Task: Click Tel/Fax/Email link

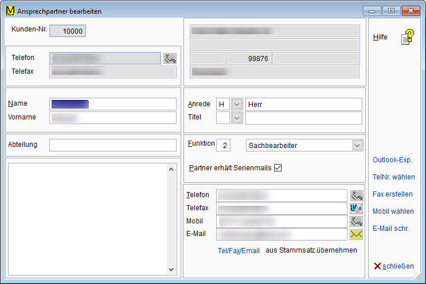Action: [239, 251]
